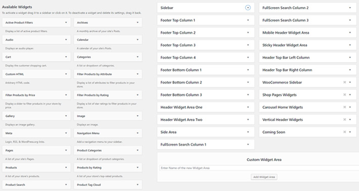This screenshot has width=359, height=191.
Task: Open the Navigation Menu widget arrow
Action: tap(138, 133)
